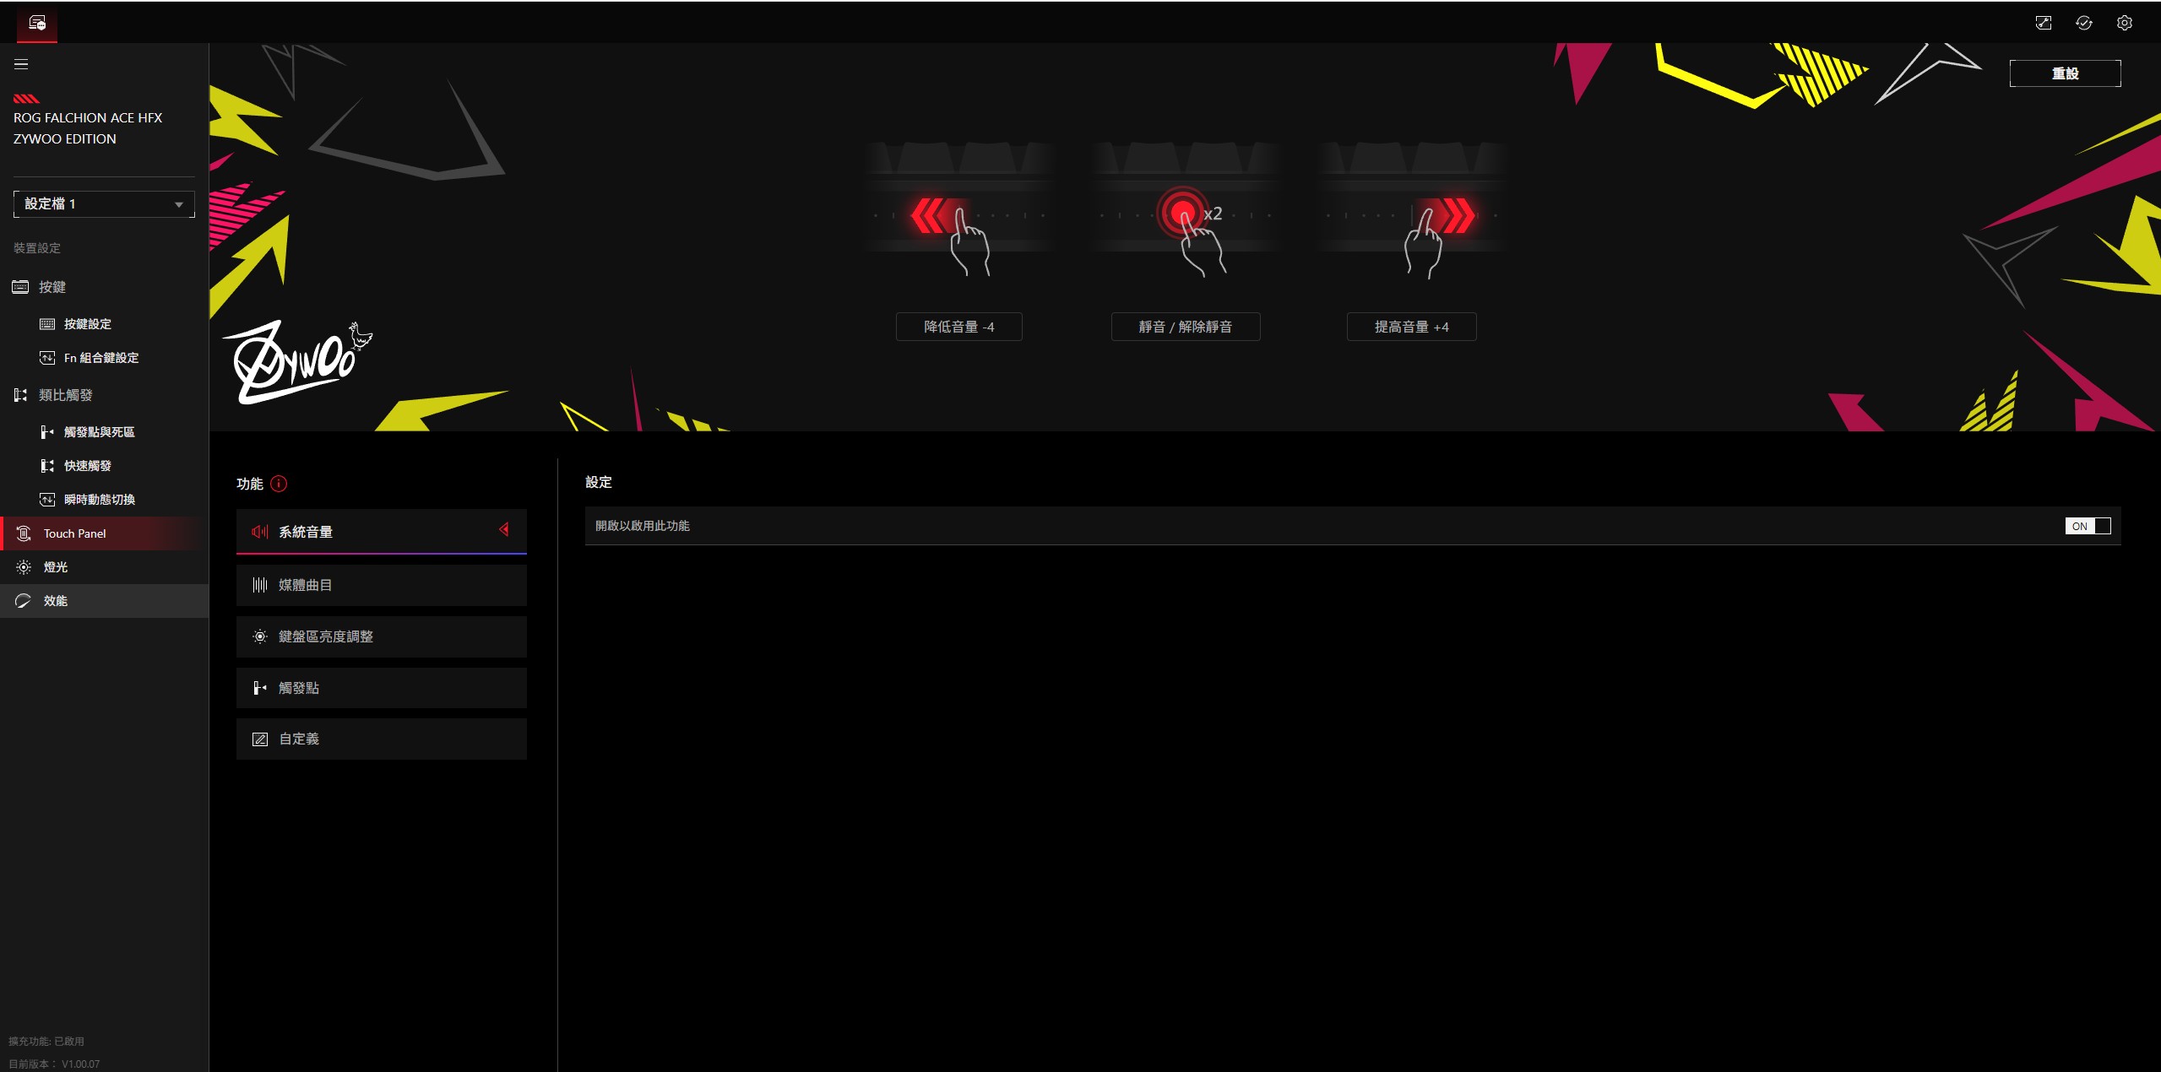
Task: Click the swipe-left volume down gesture image
Action: click(958, 211)
